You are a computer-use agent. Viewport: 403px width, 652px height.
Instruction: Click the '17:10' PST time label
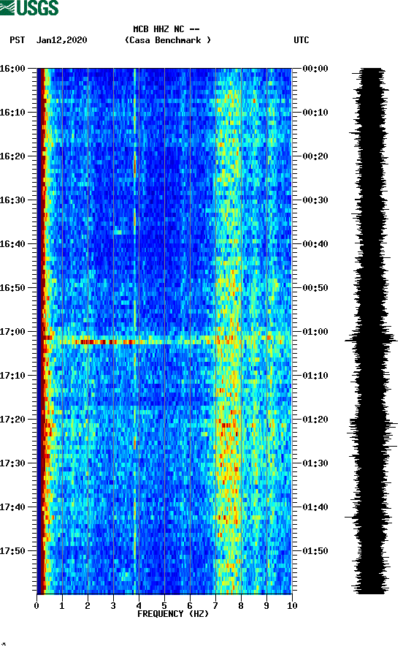click(12, 376)
